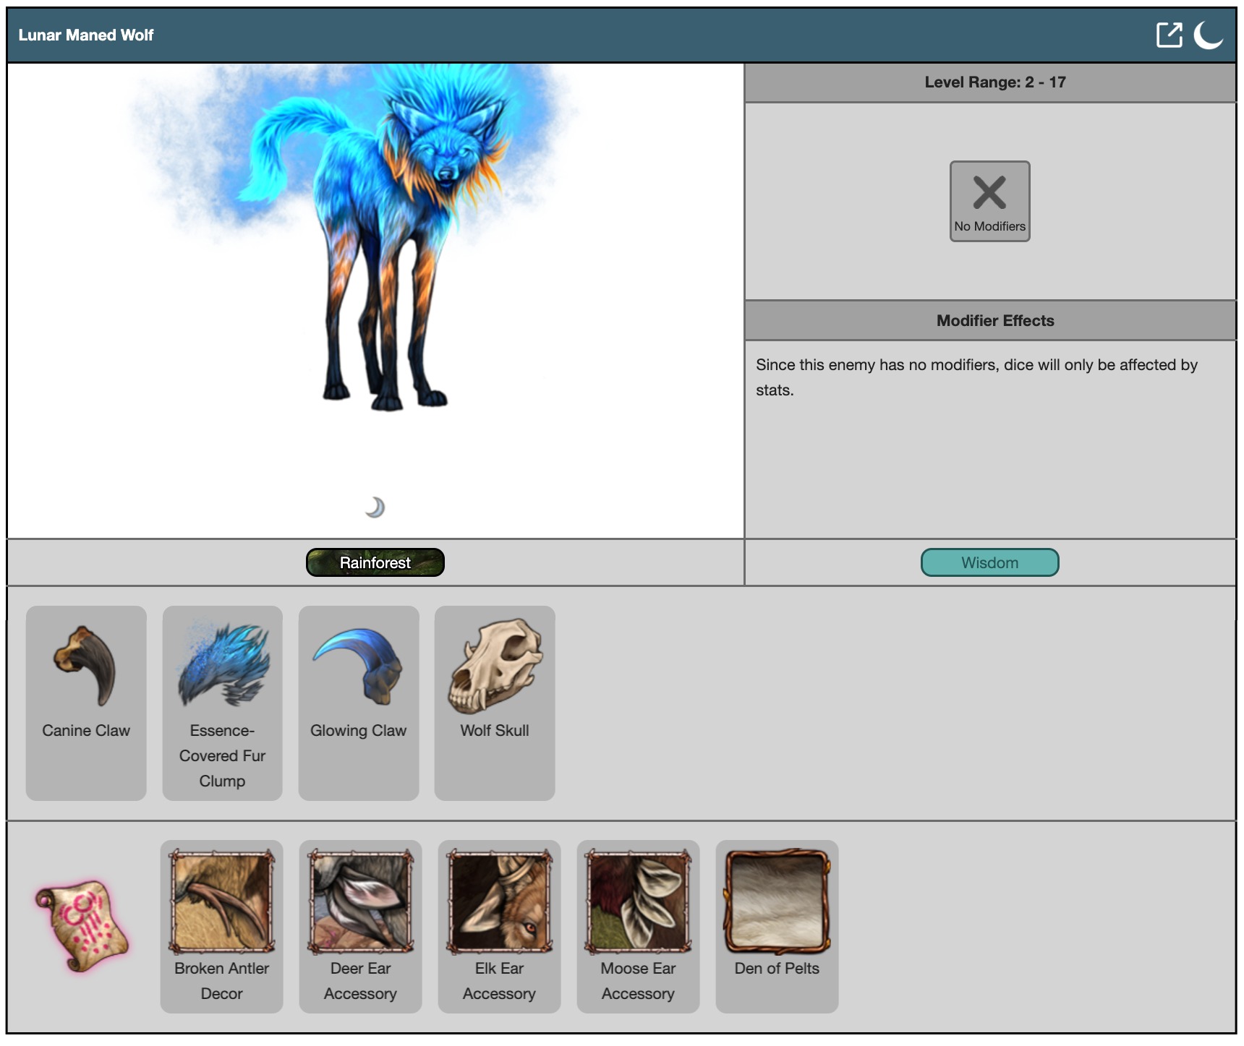1244x1046 pixels.
Task: Open the external link icon in header
Action: [x=1169, y=35]
